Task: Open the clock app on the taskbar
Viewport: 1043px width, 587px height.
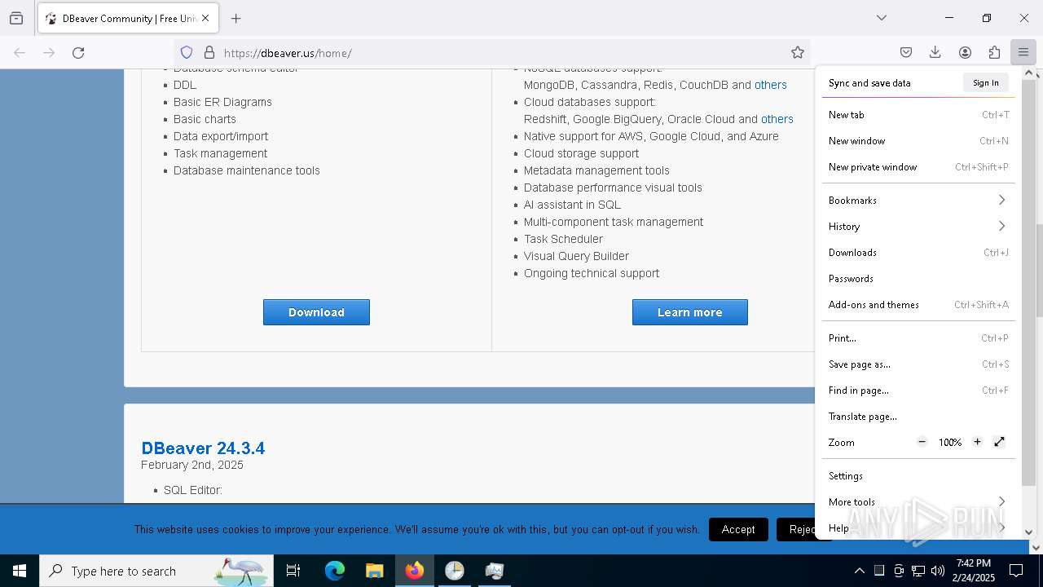Action: pyautogui.click(x=455, y=571)
